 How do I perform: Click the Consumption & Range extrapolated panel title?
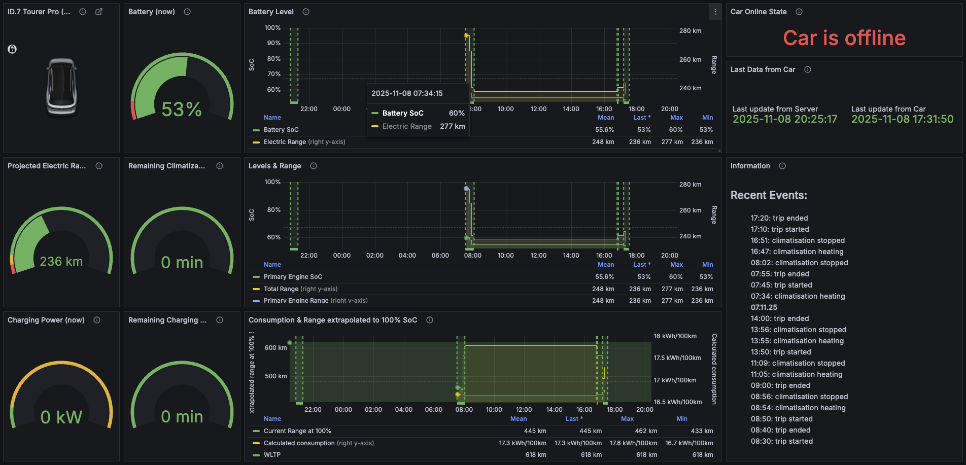pyautogui.click(x=332, y=320)
